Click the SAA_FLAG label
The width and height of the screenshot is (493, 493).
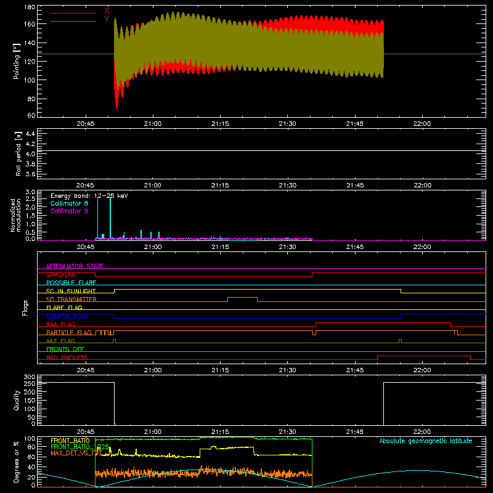[60, 324]
